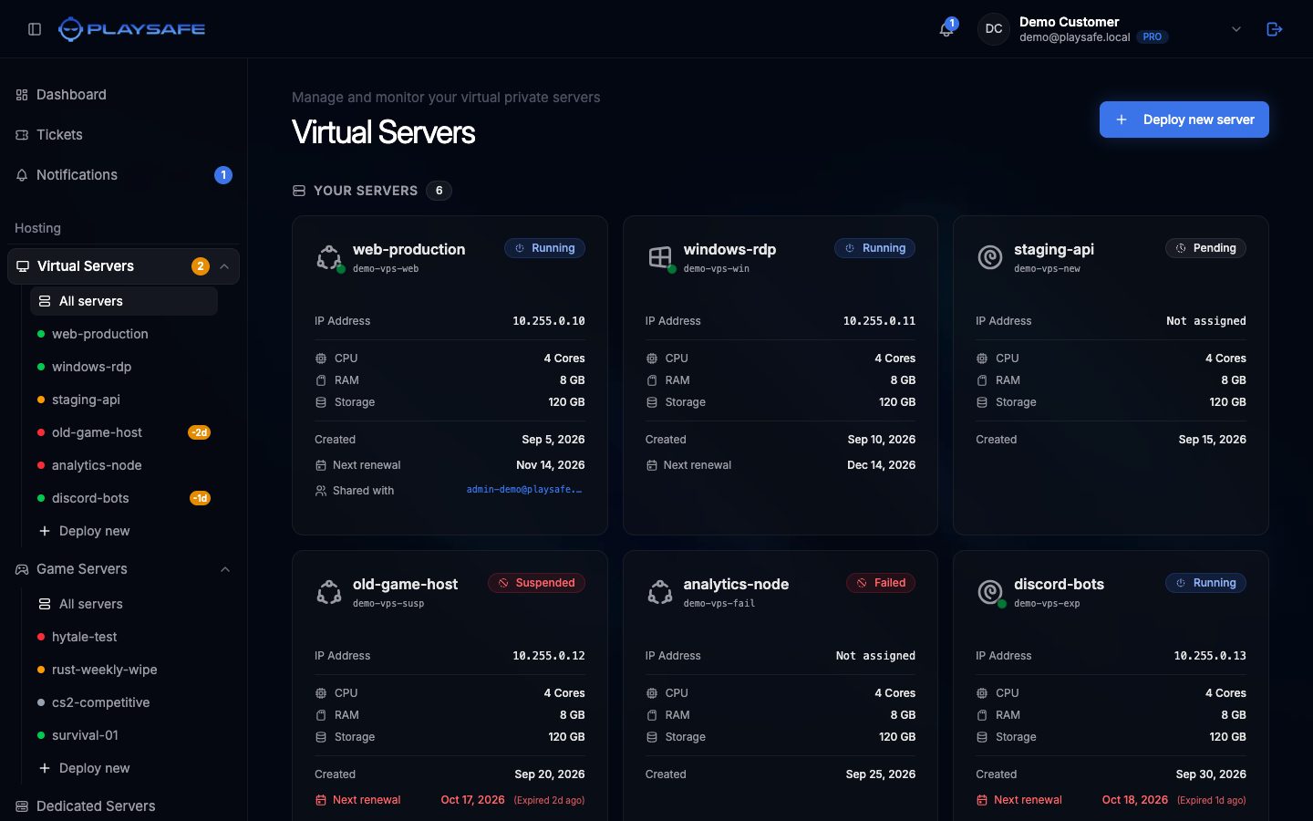The height and width of the screenshot is (821, 1313).
Task: Click the Tickets icon in sidebar
Action: point(22,135)
